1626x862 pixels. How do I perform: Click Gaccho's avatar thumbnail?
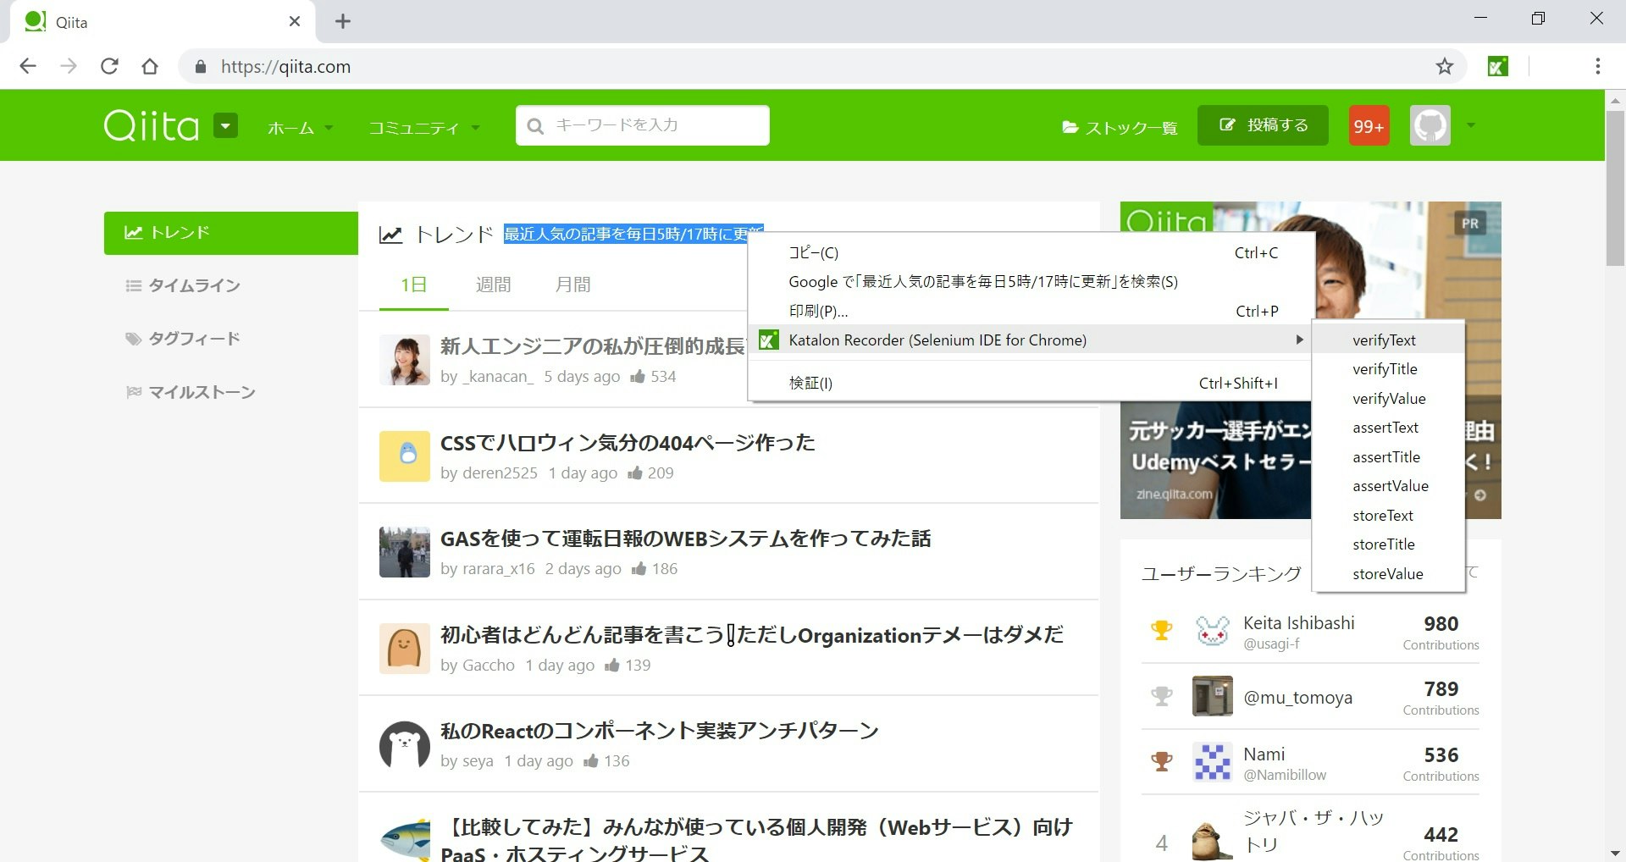(405, 649)
